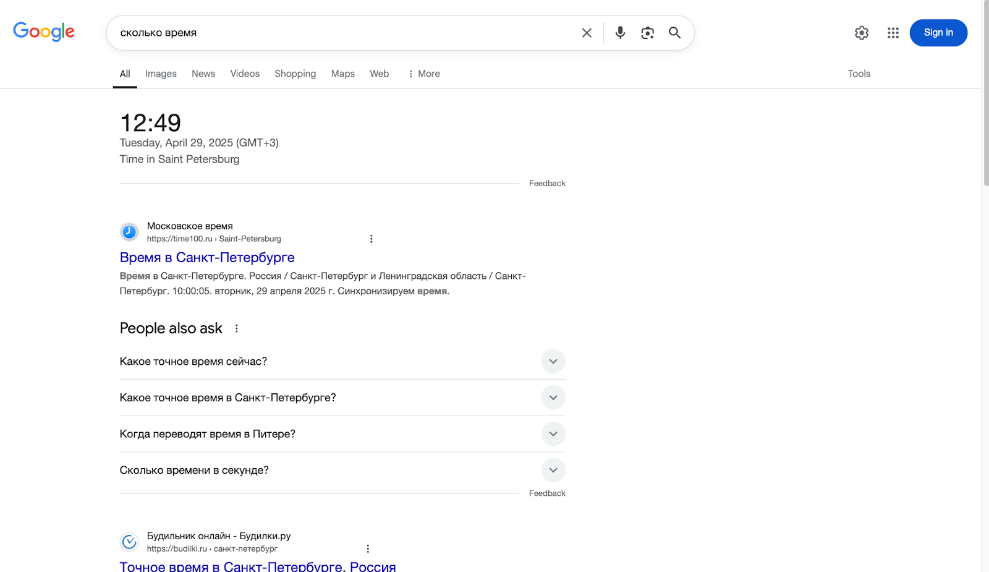Expand the question 'Какое точное время сейчас?'
989x572 pixels.
pyautogui.click(x=553, y=361)
